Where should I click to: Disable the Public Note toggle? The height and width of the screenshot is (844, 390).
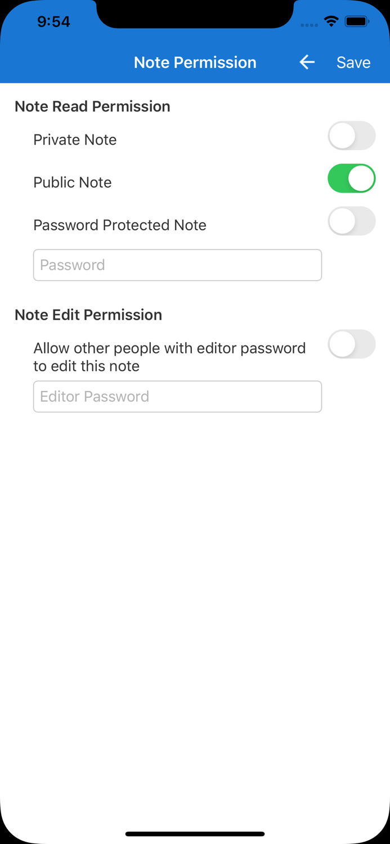351,178
